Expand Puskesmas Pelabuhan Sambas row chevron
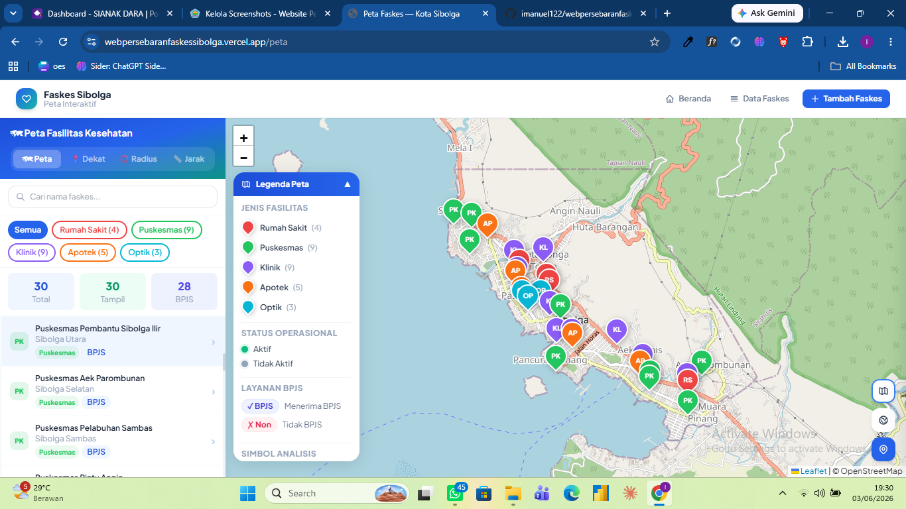906x509 pixels. click(x=213, y=441)
